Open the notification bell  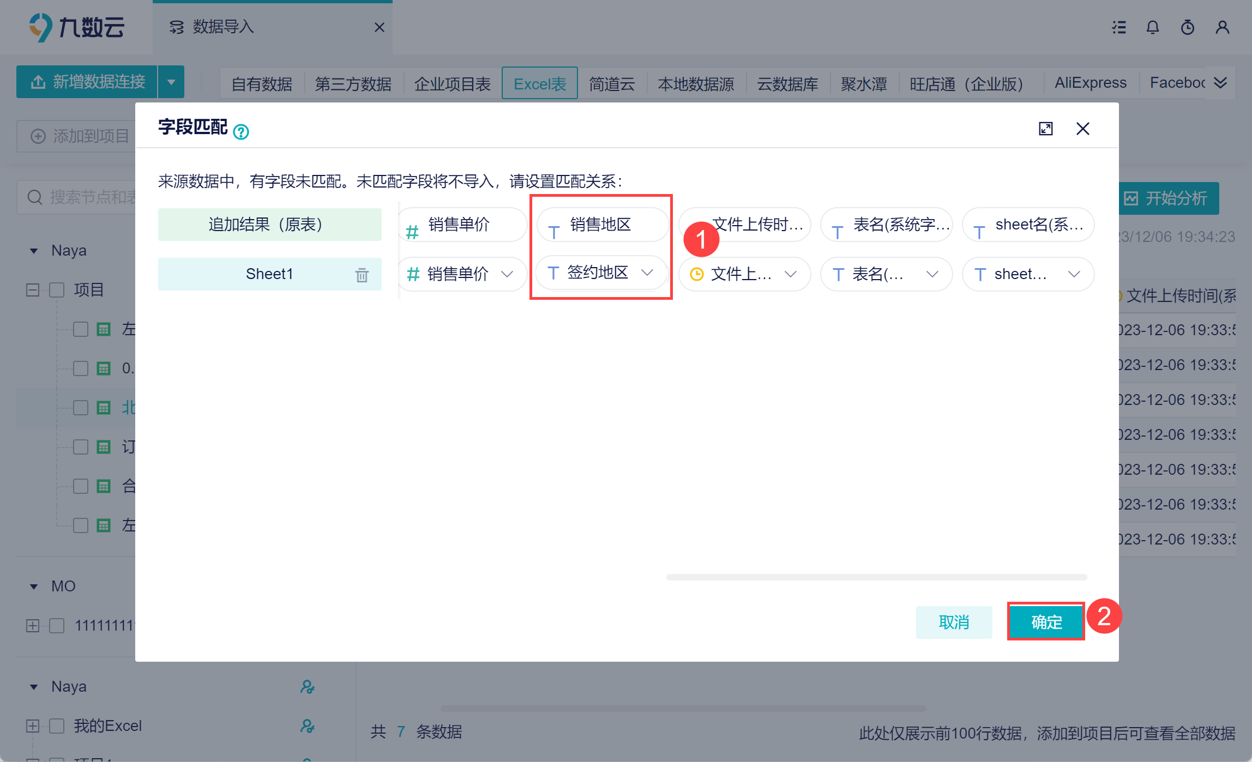pos(1152,27)
